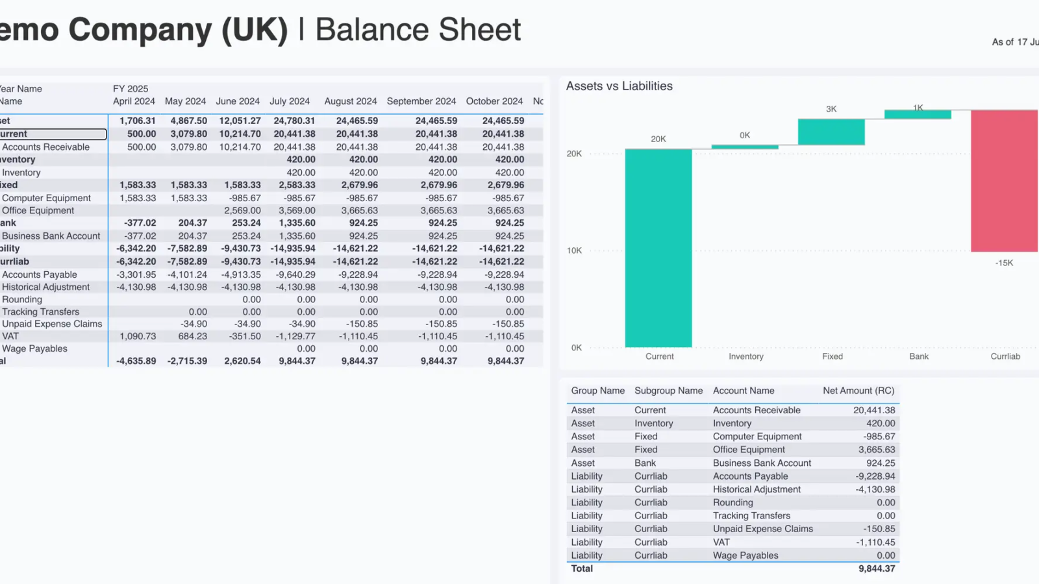Viewport: 1039px width, 584px height.
Task: Click the red Currliab bar in chart
Action: point(1005,181)
